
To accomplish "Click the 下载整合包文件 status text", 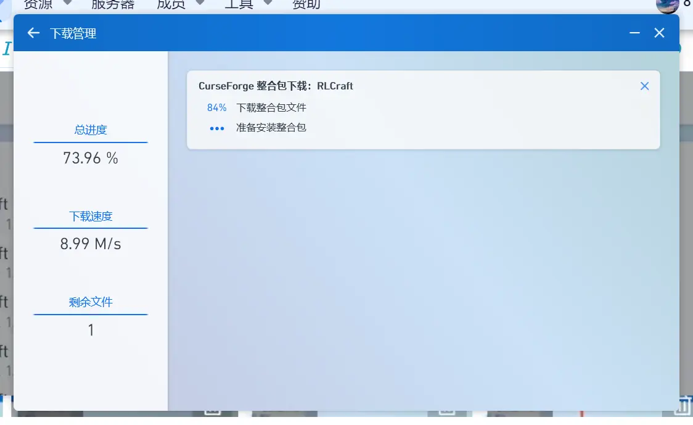I will pos(271,107).
